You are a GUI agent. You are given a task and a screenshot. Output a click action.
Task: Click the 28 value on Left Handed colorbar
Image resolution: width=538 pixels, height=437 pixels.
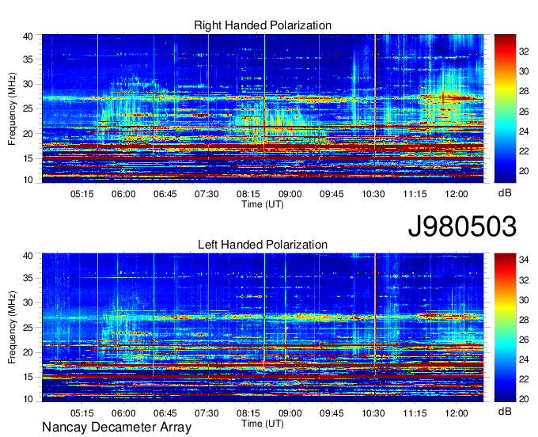[x=524, y=320]
